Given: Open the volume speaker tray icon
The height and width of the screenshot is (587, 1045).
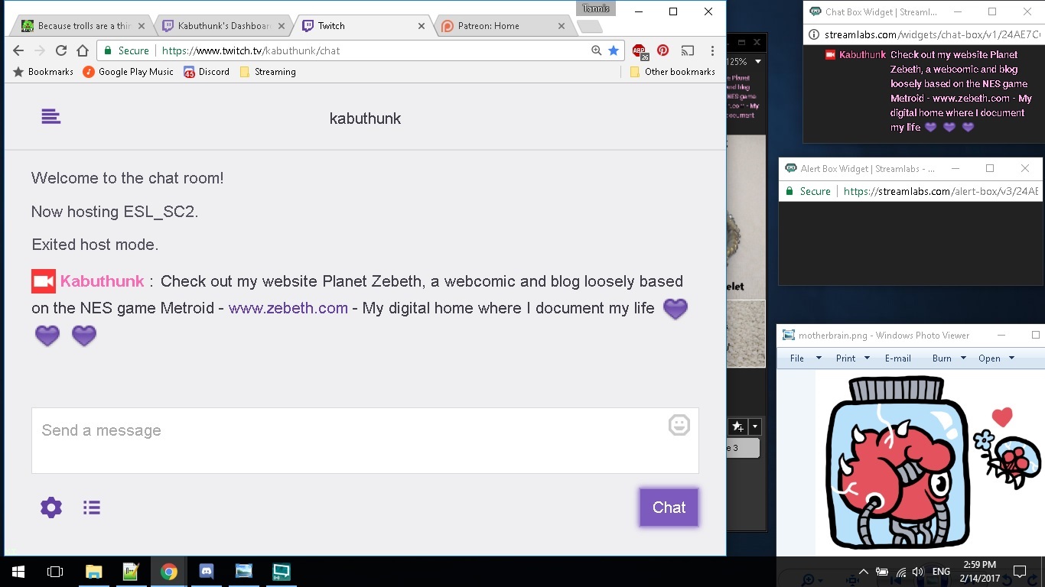Looking at the screenshot, I should (917, 572).
